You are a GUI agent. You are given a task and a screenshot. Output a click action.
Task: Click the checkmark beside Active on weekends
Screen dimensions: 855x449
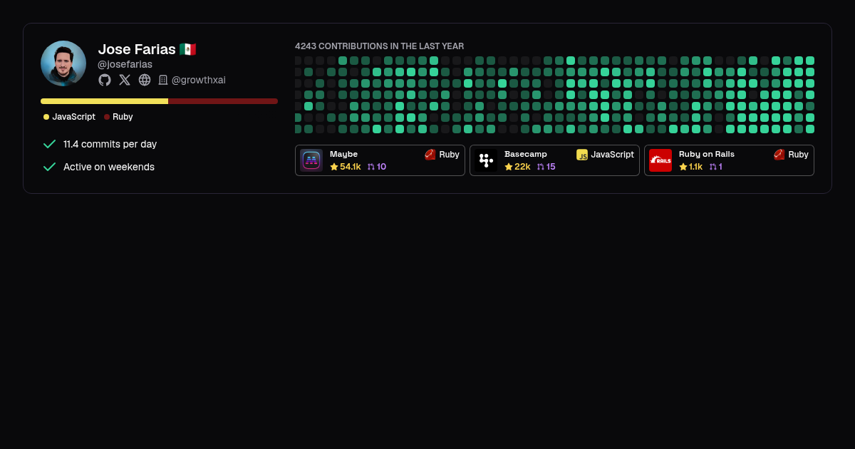coord(49,167)
